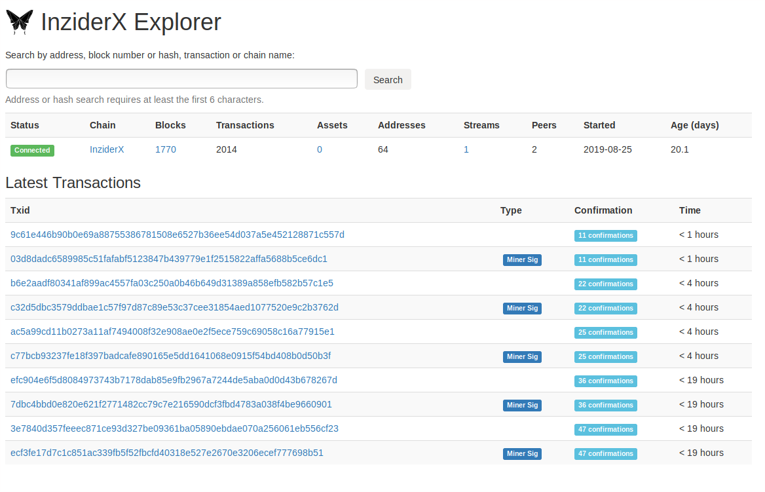Click the 11 confirmations badge in first row

coord(605,236)
